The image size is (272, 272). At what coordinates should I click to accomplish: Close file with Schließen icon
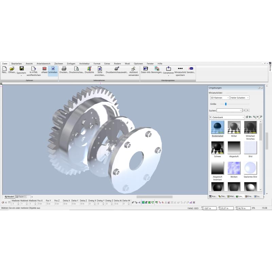click(x=53, y=69)
